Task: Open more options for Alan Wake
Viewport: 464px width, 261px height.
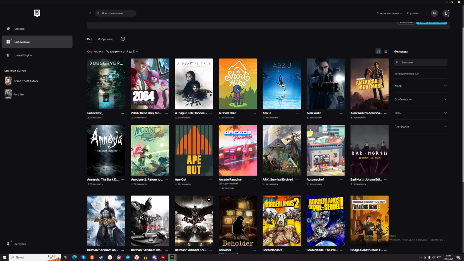Action: pos(342,113)
